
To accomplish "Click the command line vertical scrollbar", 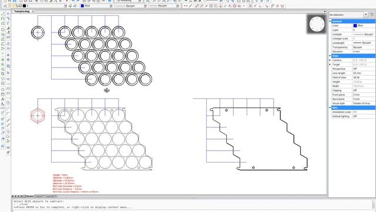I will point(374,204).
